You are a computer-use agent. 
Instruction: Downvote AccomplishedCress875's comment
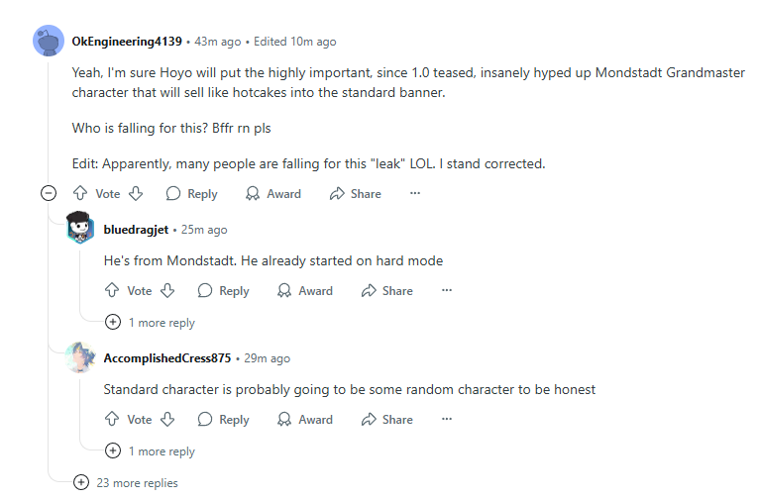coord(167,420)
